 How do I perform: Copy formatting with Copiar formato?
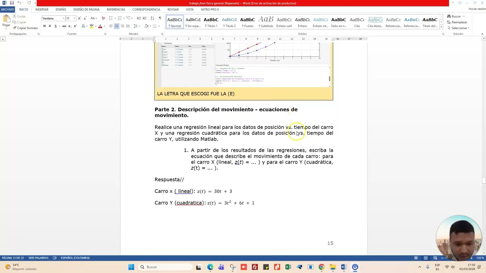[25, 28]
